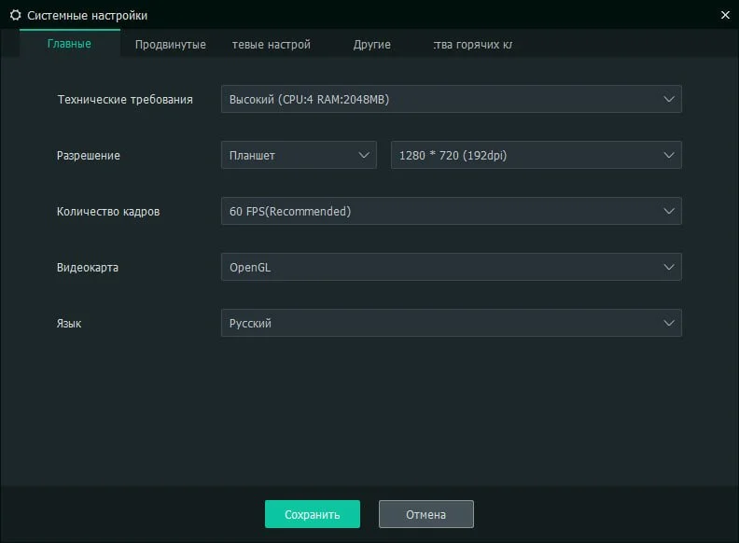Image resolution: width=739 pixels, height=543 pixels.
Task: Go to the Другие tab
Action: [x=372, y=44]
